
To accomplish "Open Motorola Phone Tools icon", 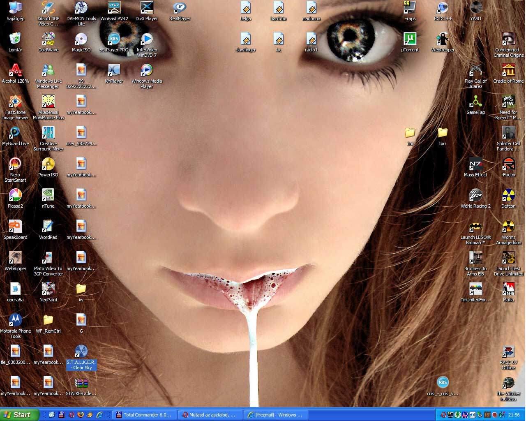I will [x=16, y=326].
